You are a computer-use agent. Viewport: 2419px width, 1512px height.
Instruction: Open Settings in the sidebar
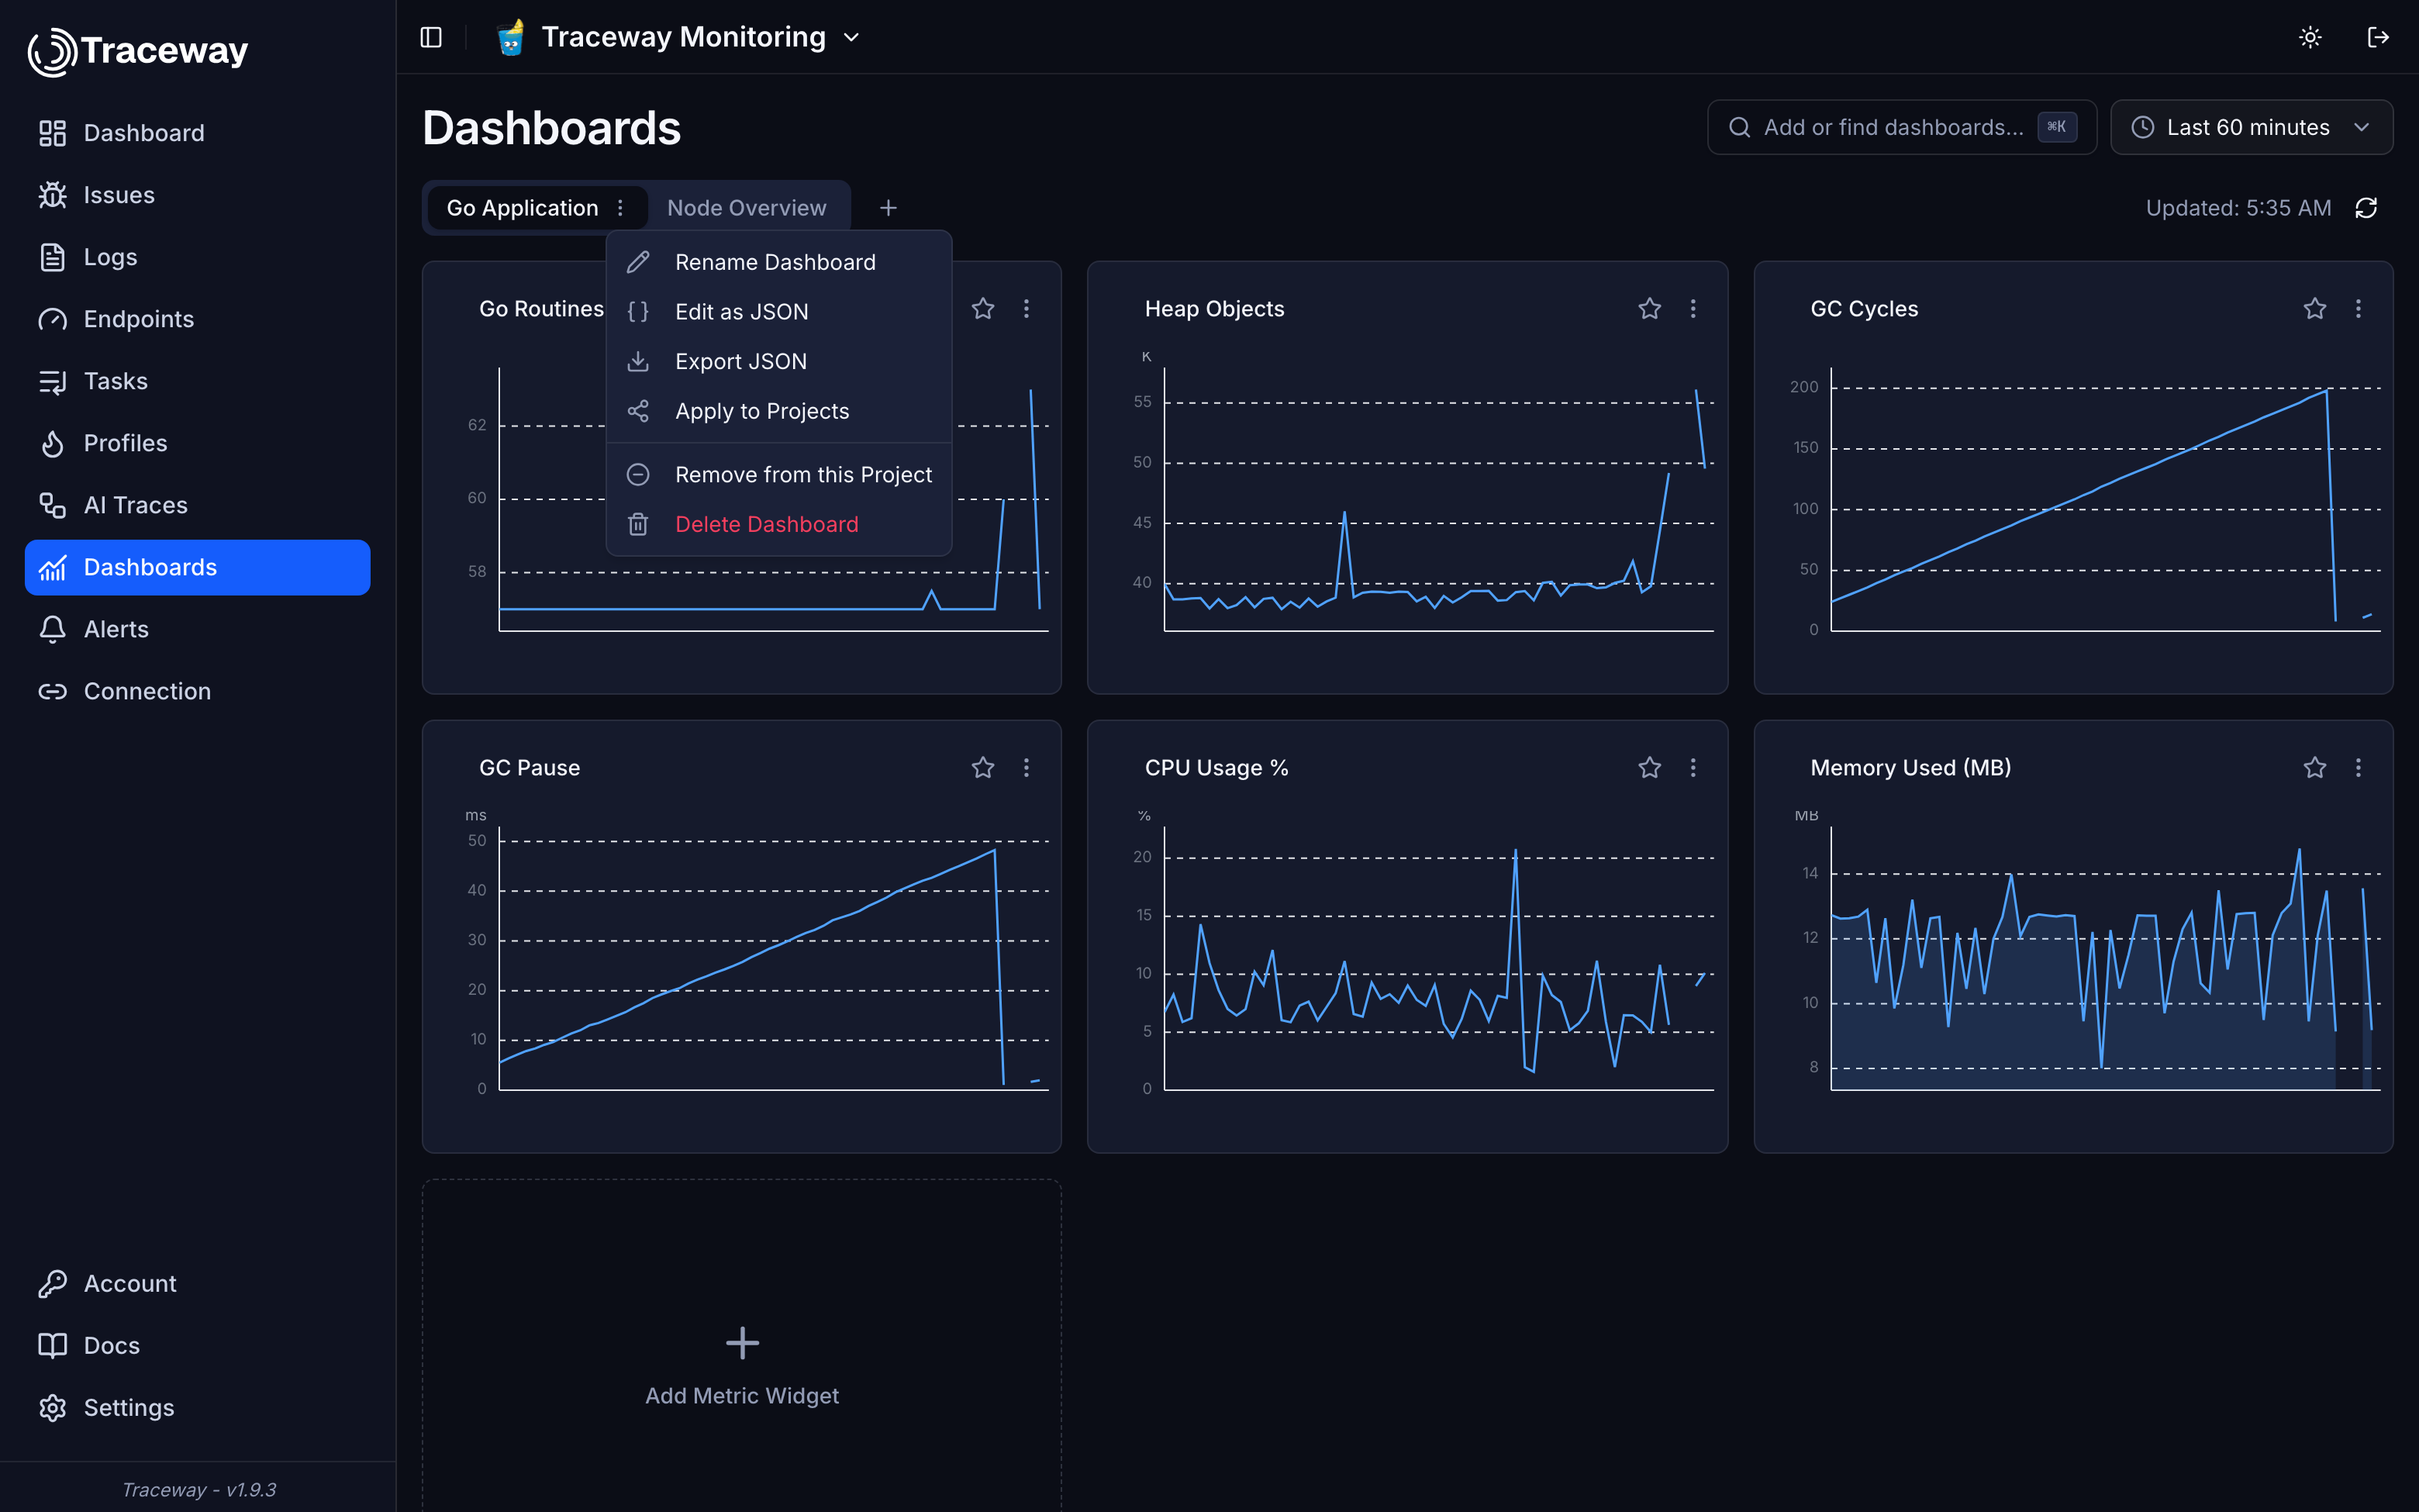[x=198, y=1407]
